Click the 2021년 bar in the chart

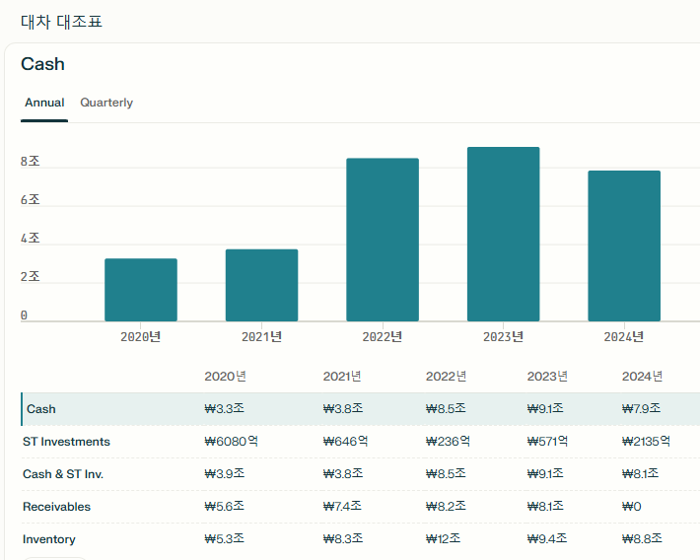coord(261,285)
